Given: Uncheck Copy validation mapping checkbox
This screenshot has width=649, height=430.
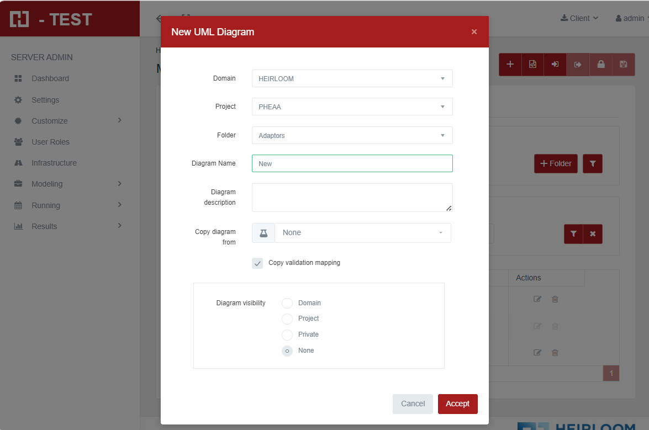Looking at the screenshot, I should pos(257,263).
